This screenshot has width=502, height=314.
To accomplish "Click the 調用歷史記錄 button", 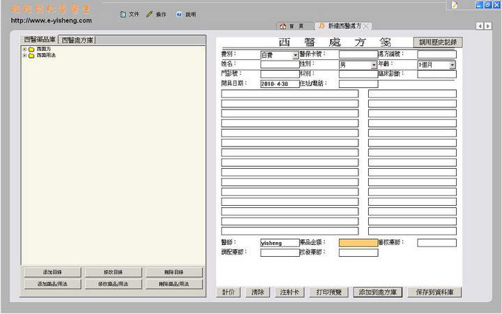I will [437, 42].
